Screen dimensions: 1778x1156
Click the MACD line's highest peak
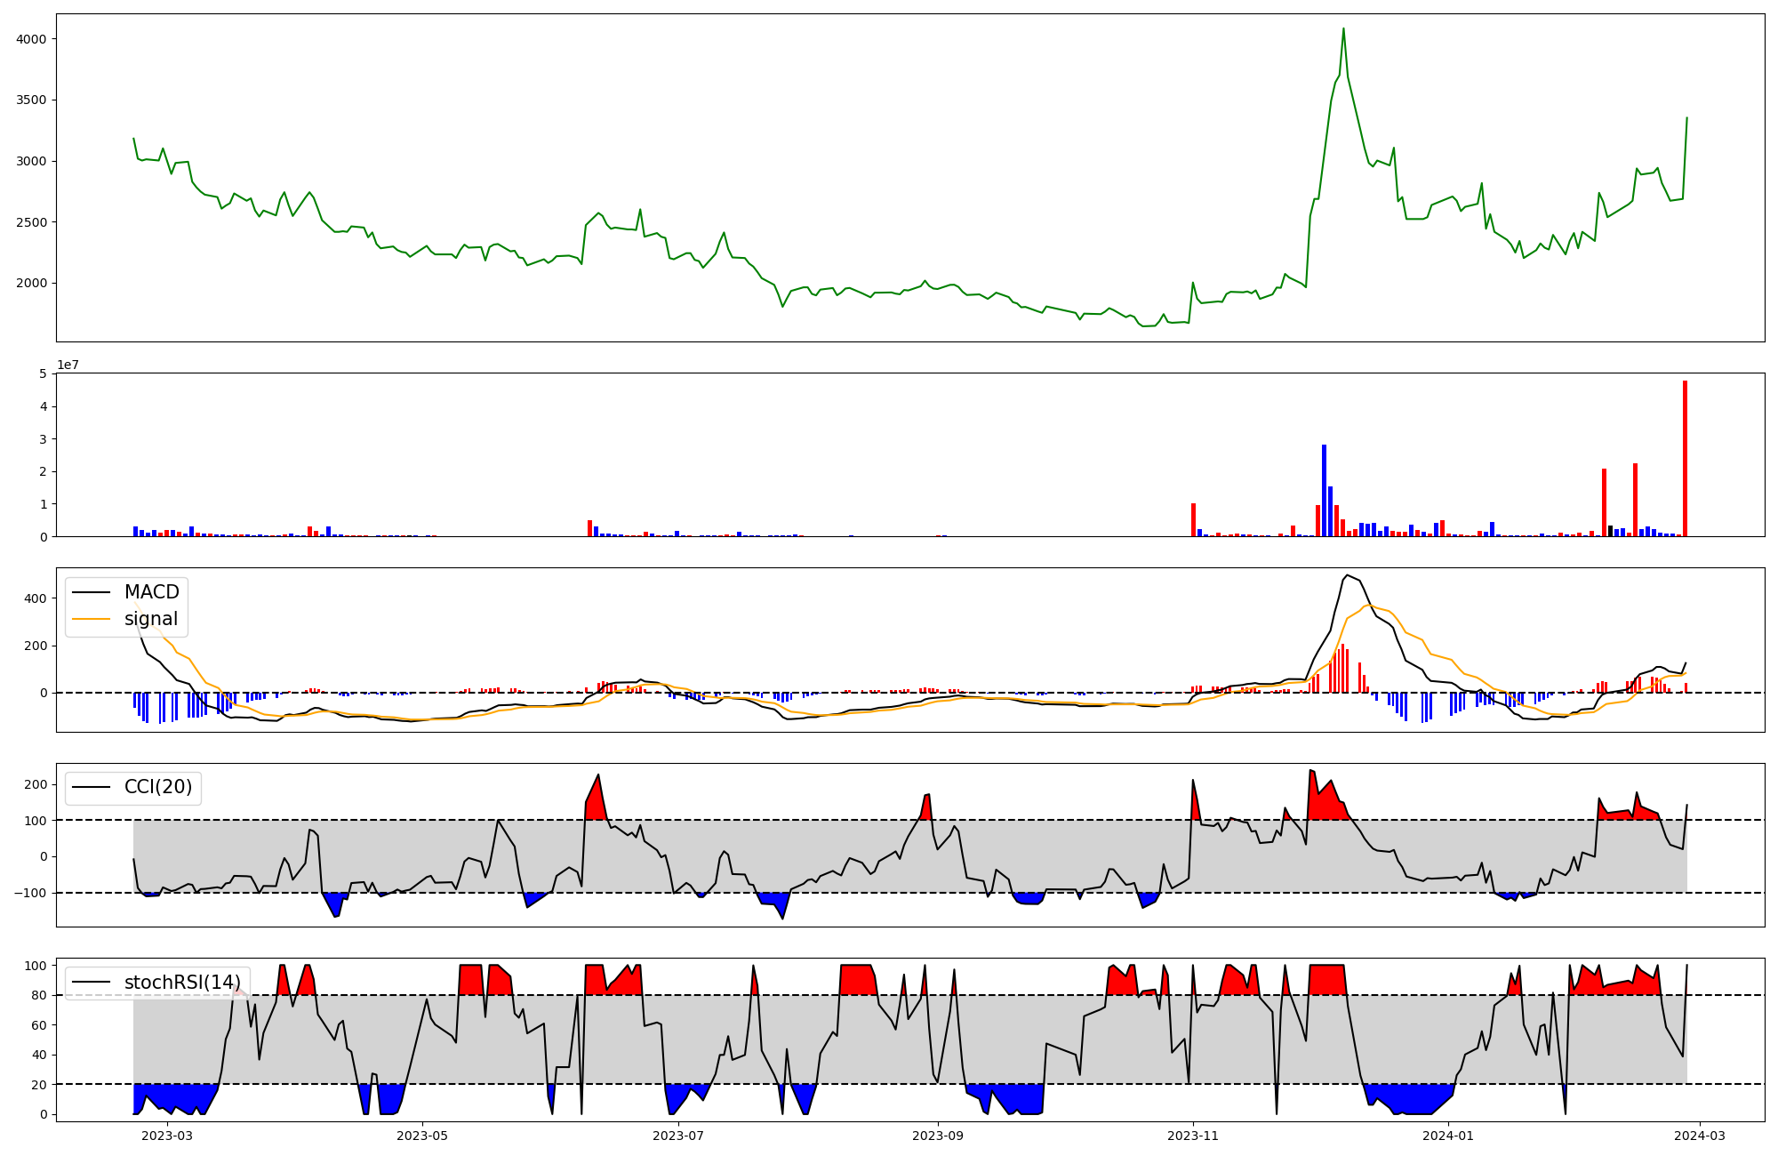pyautogui.click(x=1348, y=575)
